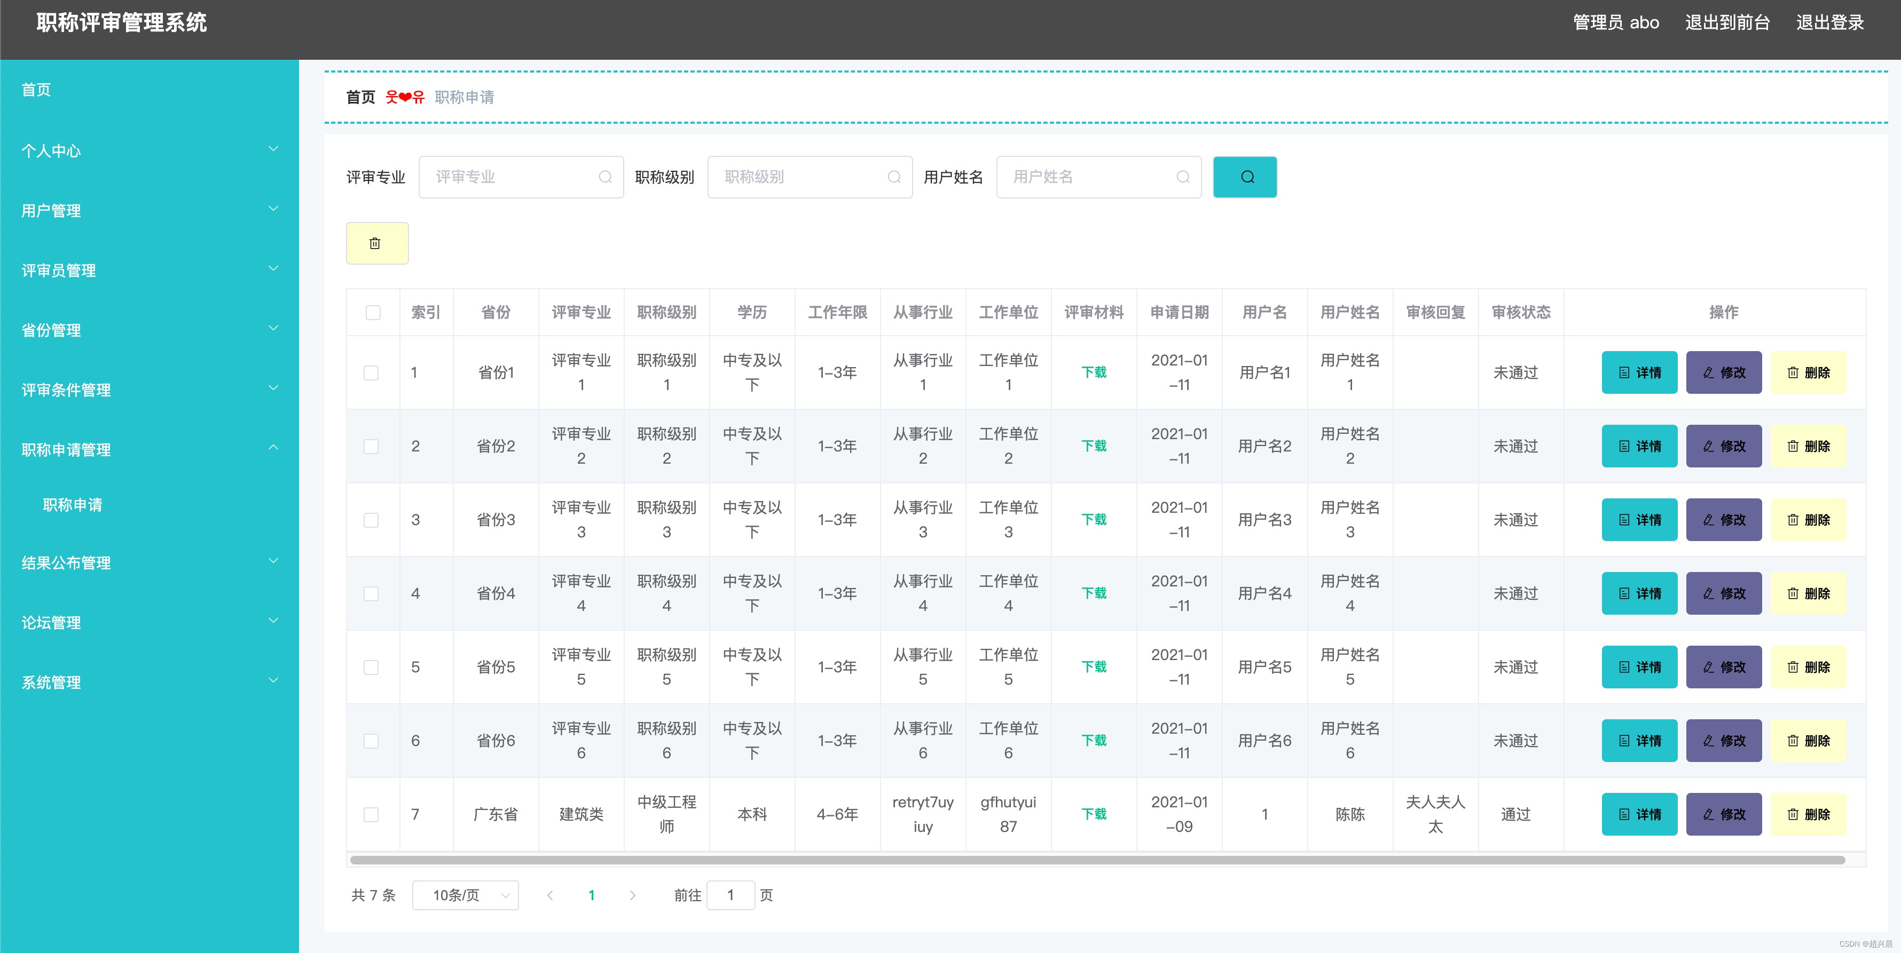
Task: Focus the 职称级别 search input
Action: pyautogui.click(x=810, y=177)
